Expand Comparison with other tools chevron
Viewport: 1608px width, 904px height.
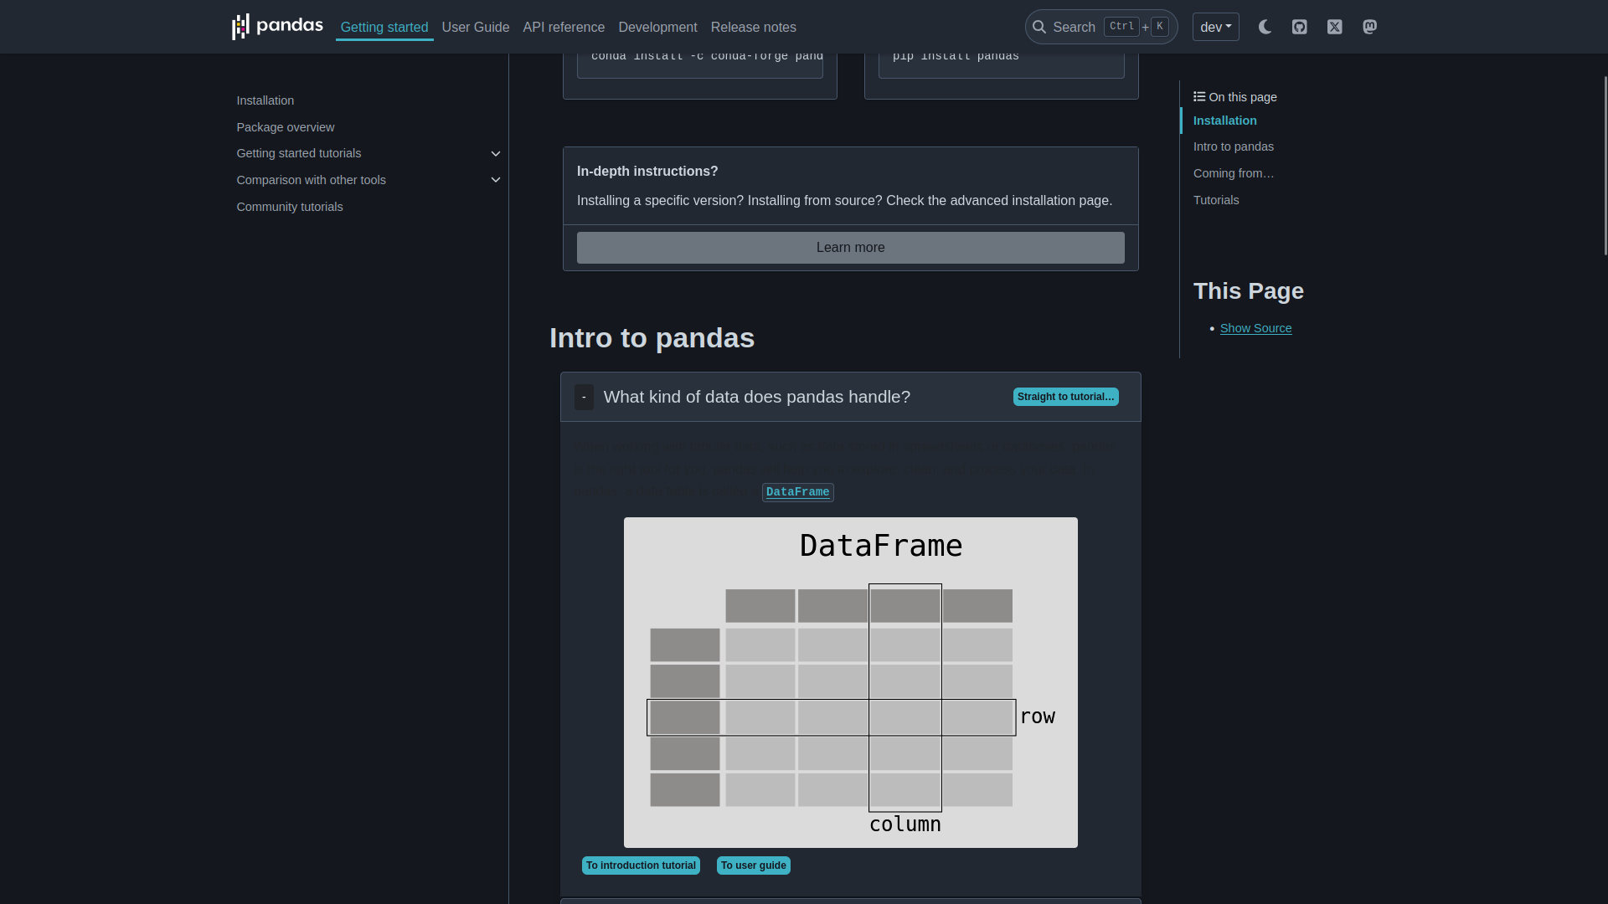496,180
